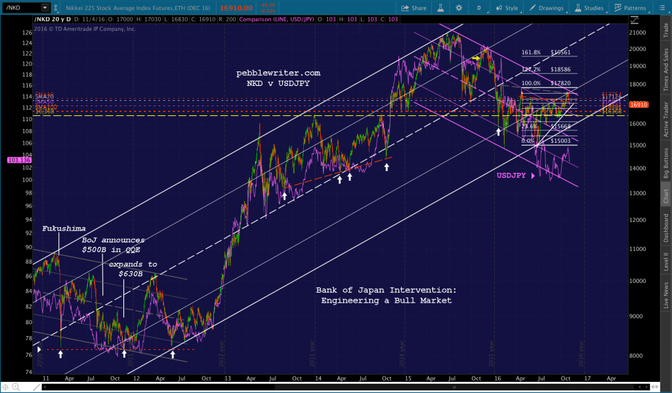This screenshot has width=672, height=393.
Task: Click the 23.6% Fibonacci level label
Action: (x=530, y=126)
